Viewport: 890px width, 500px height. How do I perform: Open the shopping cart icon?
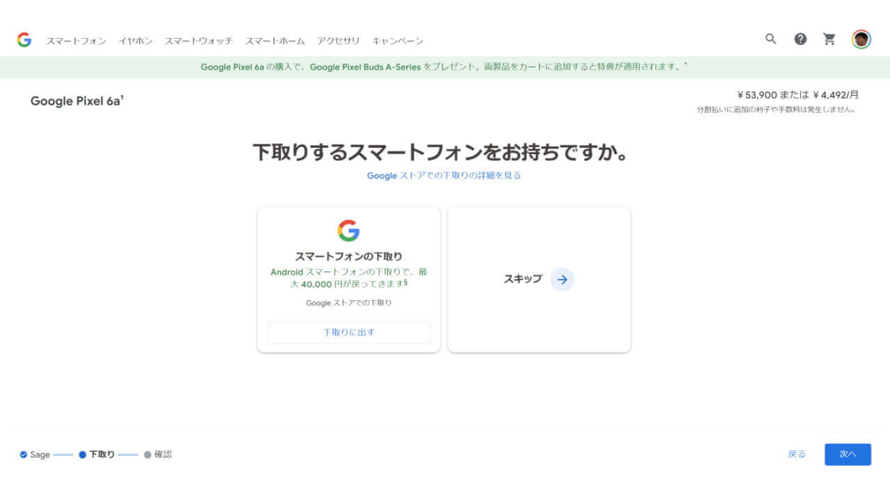point(830,39)
